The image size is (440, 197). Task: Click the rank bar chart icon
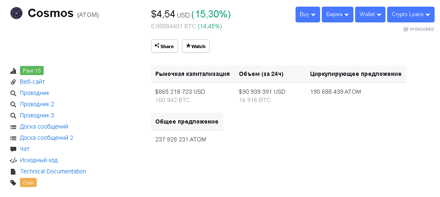(x=13, y=71)
